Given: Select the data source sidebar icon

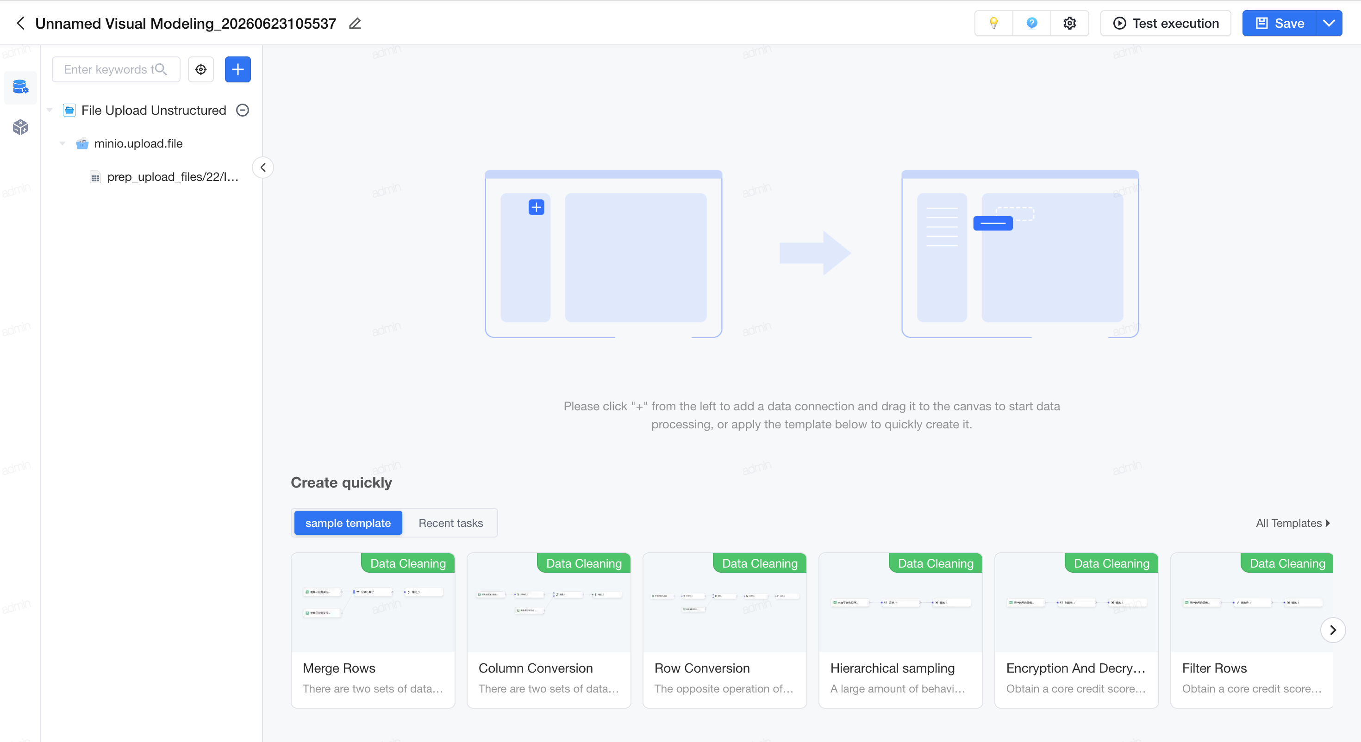Looking at the screenshot, I should click(x=21, y=87).
